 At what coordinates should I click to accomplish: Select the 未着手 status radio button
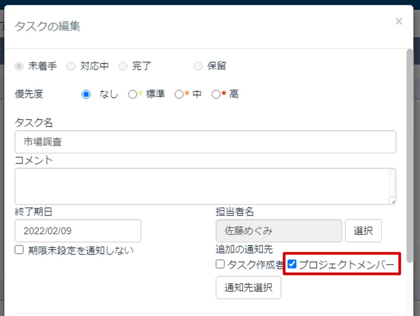[19, 66]
